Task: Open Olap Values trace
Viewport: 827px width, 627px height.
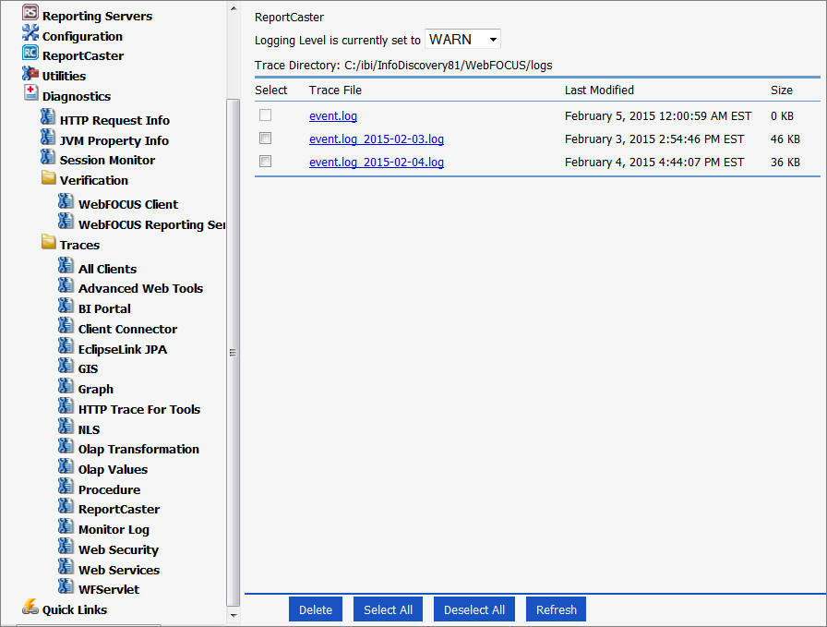Action: pos(113,469)
